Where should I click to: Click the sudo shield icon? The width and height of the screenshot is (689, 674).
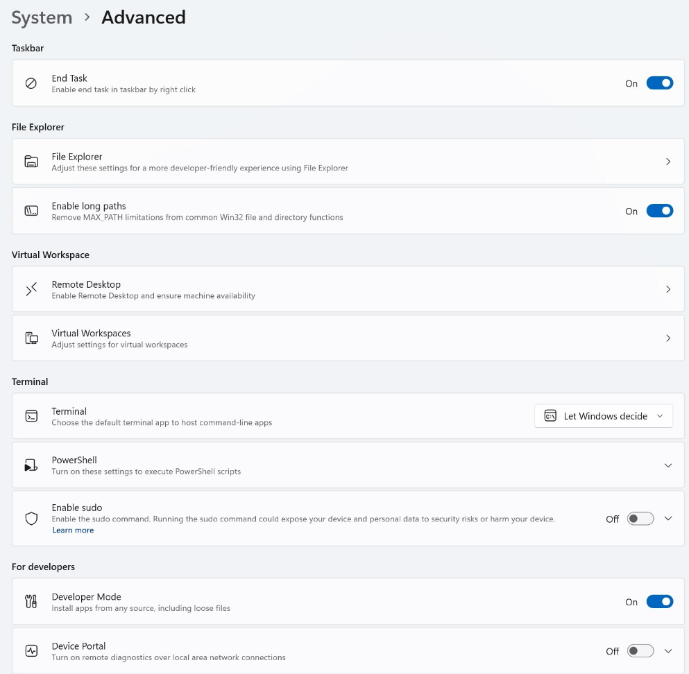point(31,519)
